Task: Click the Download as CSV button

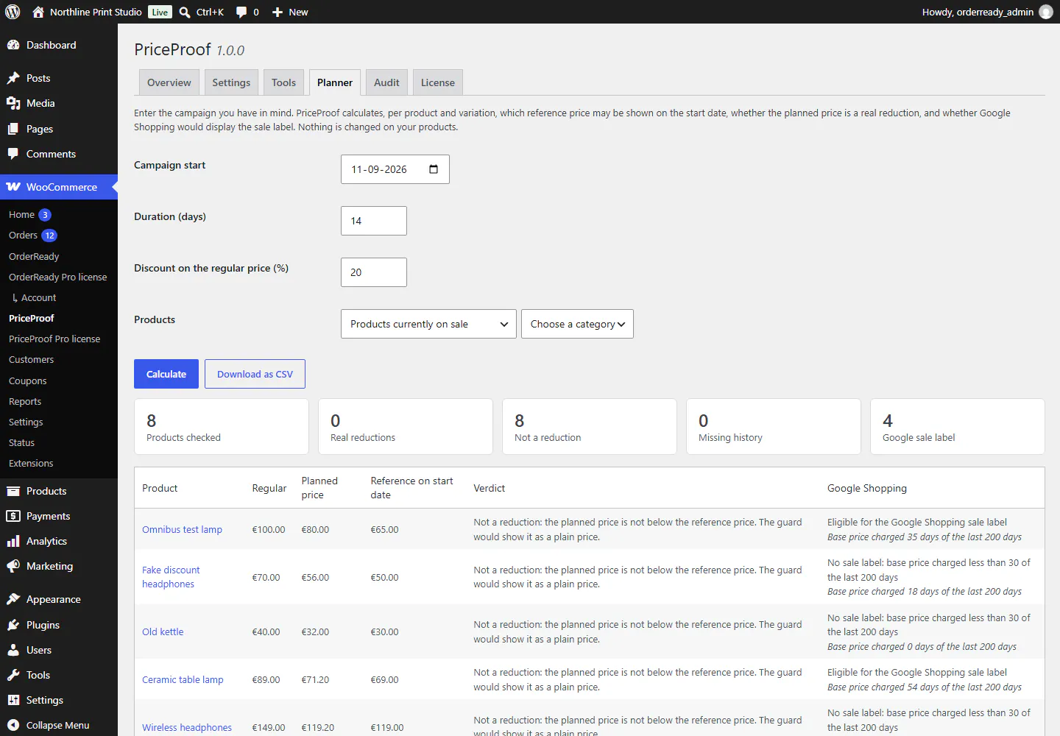Action: click(255, 374)
